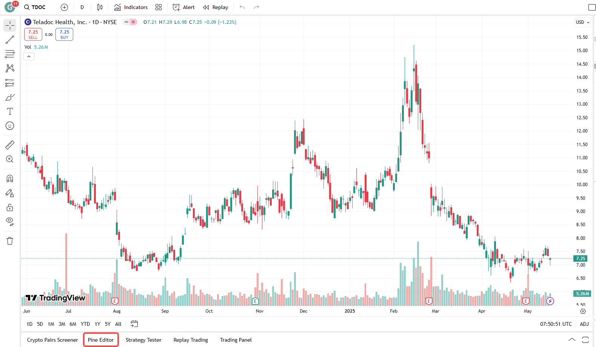Activate the Zoom In tool
Screen dimensions: 596x347
pyautogui.click(x=10, y=159)
